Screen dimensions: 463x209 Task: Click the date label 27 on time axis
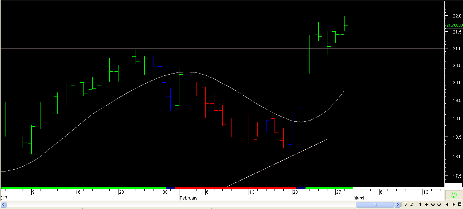click(x=339, y=192)
